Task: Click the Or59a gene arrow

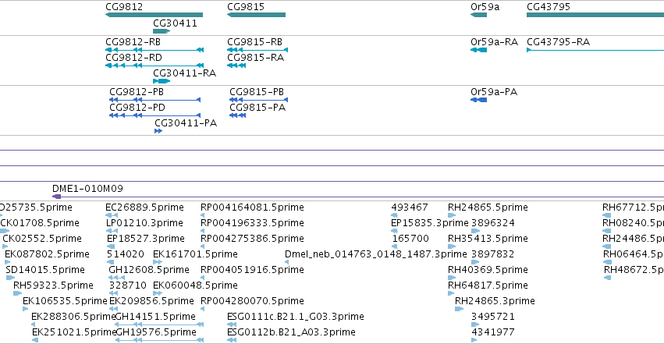Action: pyautogui.click(x=478, y=15)
